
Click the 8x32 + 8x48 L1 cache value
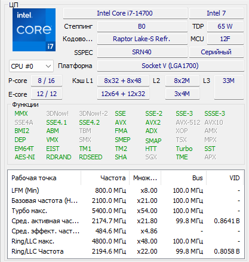click(123, 81)
